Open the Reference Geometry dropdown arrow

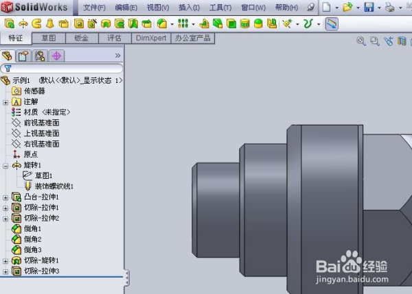coord(297,24)
